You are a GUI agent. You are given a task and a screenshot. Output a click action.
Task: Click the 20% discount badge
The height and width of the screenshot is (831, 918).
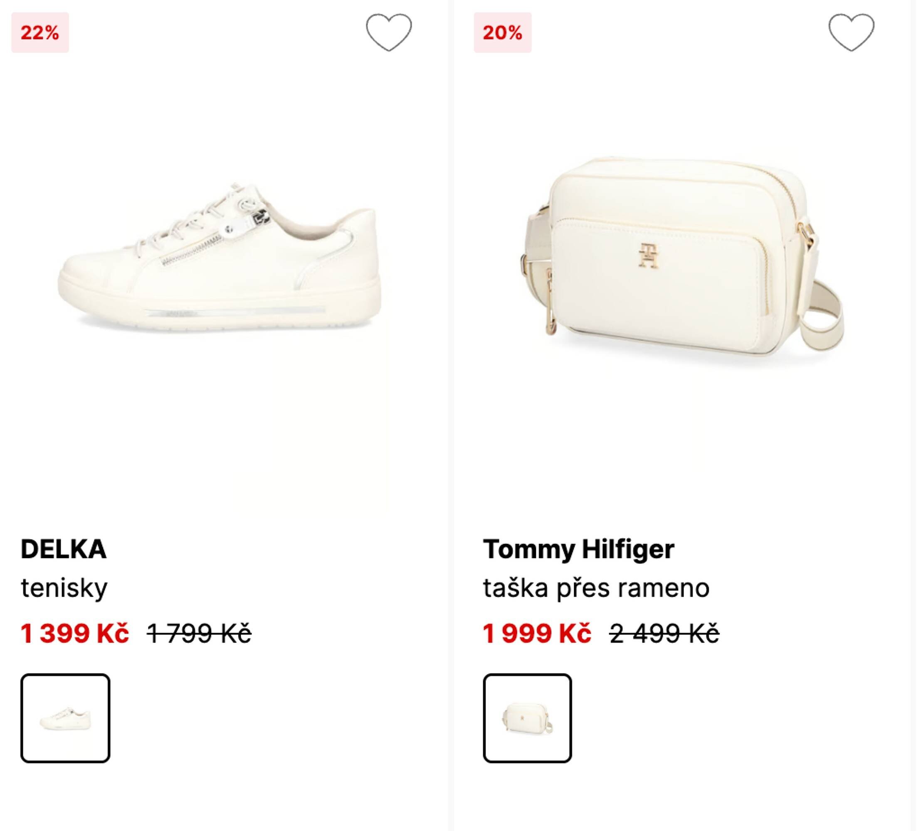coord(502,33)
